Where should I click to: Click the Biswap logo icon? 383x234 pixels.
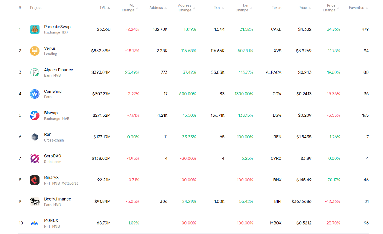[35, 116]
